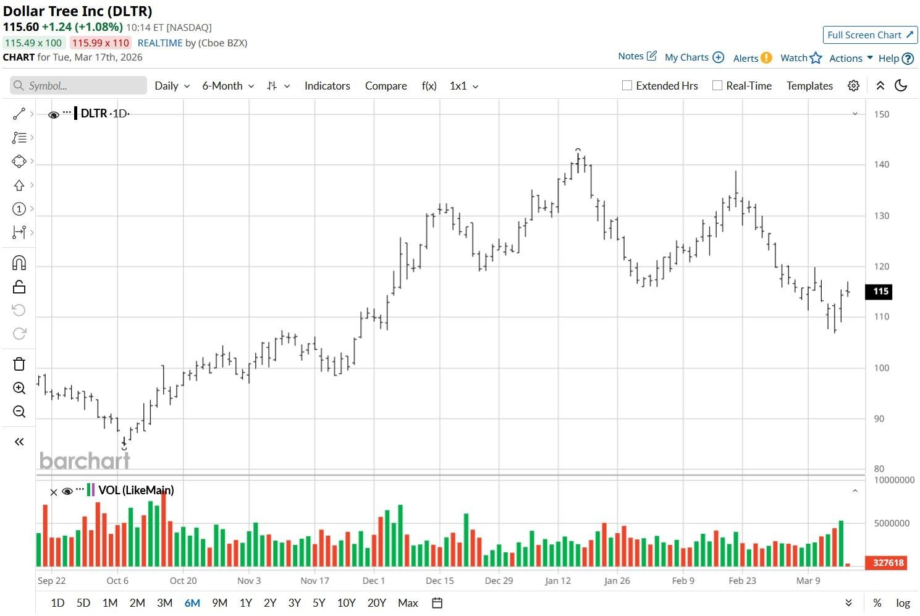Screen dimensions: 920x616
Task: Open My Charts
Action: pyautogui.click(x=694, y=57)
